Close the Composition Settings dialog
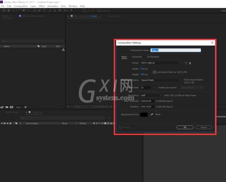 click(x=212, y=43)
